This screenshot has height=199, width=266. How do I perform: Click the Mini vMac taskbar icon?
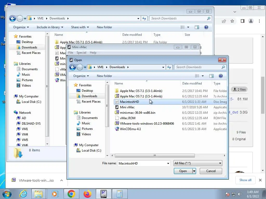[103, 194]
